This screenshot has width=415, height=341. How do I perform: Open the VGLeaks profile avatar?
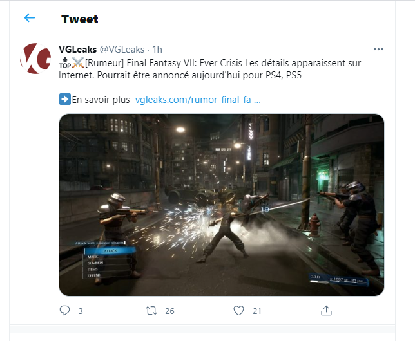pos(35,59)
